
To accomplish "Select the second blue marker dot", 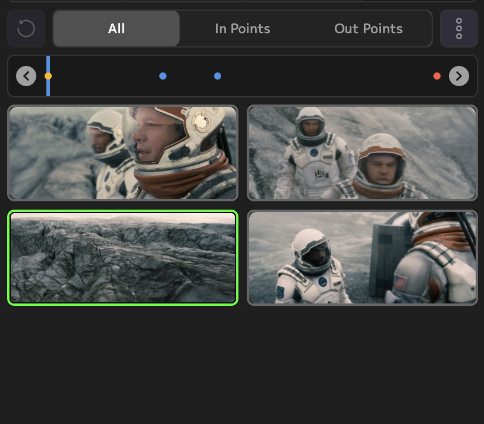I will point(218,76).
